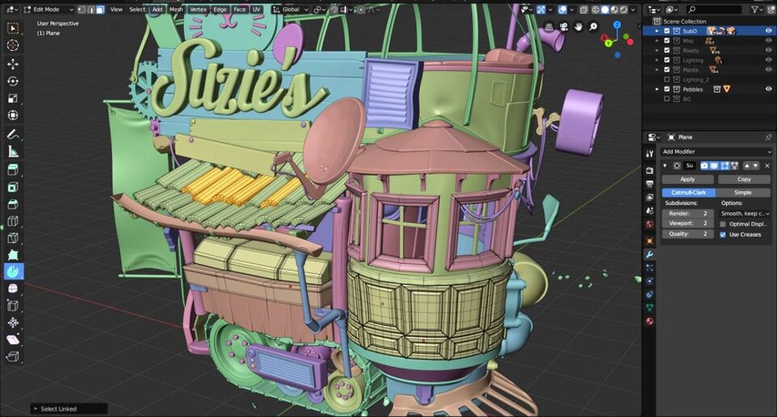Open the Smooth, keep corners dropdown
This screenshot has height=417, width=777.
click(745, 213)
